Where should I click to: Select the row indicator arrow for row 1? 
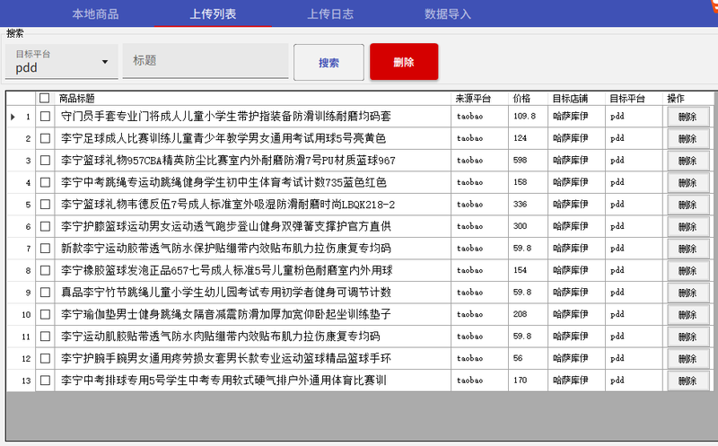click(13, 117)
